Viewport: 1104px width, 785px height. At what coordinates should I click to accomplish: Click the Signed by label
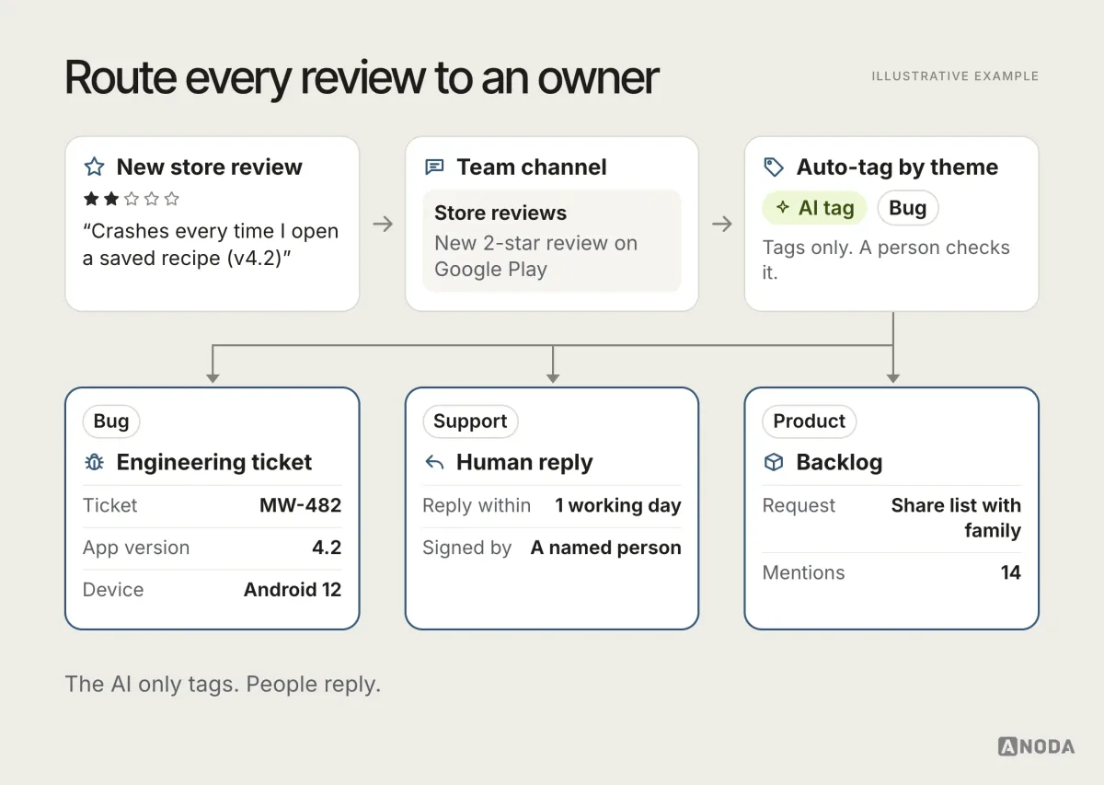point(466,548)
